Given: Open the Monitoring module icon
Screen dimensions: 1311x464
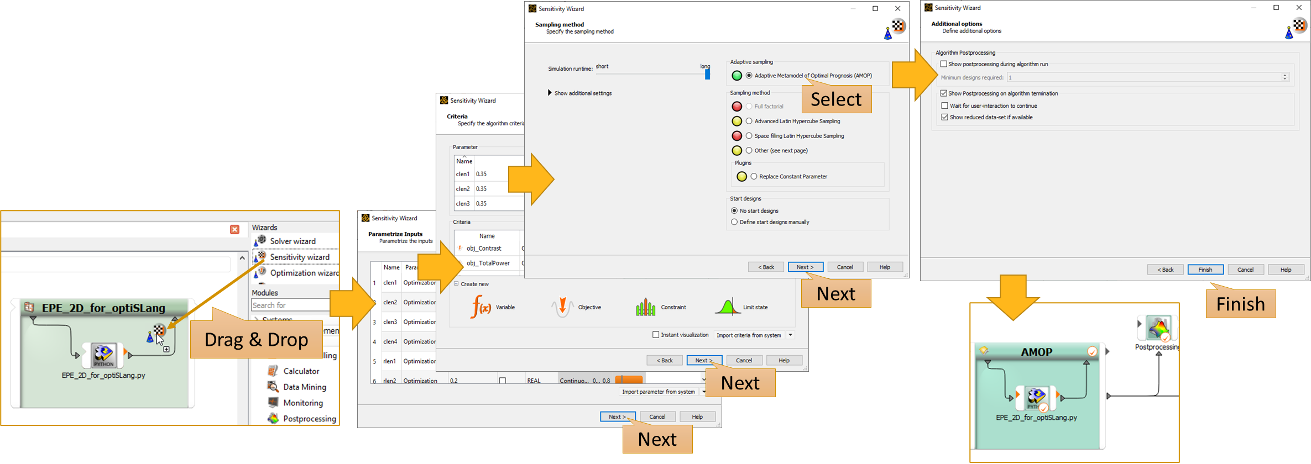Looking at the screenshot, I should 273,402.
